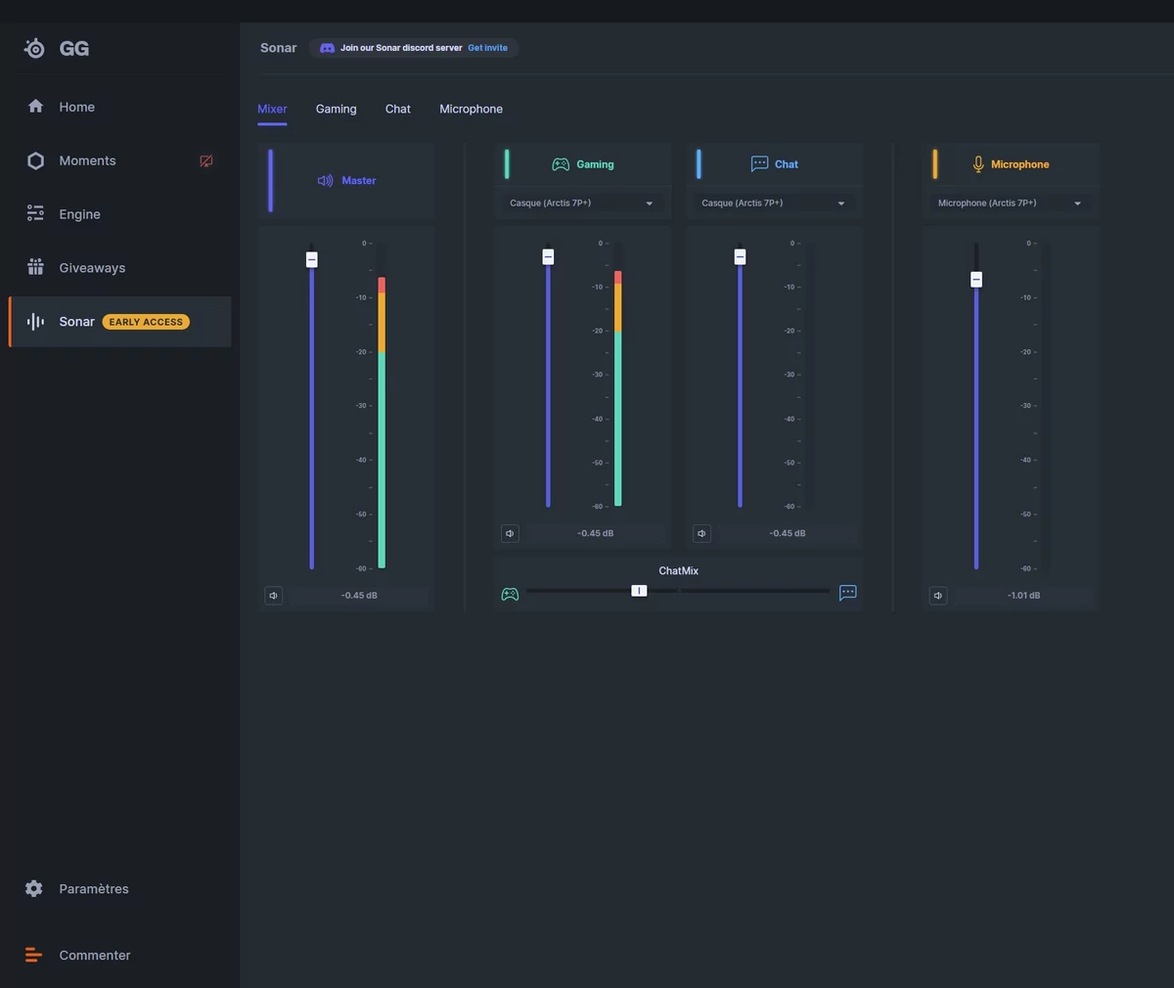
Task: Open the Microphone input device dropdown
Action: click(x=1011, y=203)
